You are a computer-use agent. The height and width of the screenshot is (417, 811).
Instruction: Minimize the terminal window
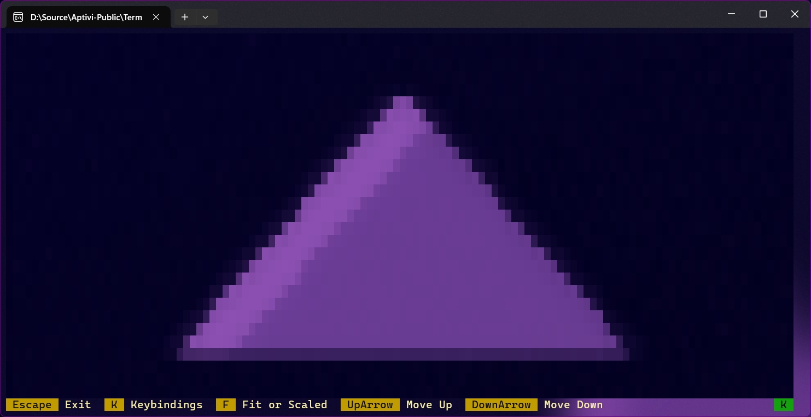tap(732, 14)
